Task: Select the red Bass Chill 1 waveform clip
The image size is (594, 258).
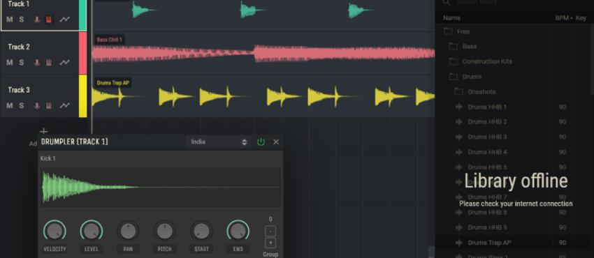Action: pos(263,54)
